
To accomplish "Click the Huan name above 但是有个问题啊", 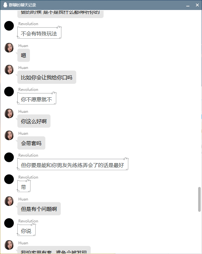I will coord(23,199).
